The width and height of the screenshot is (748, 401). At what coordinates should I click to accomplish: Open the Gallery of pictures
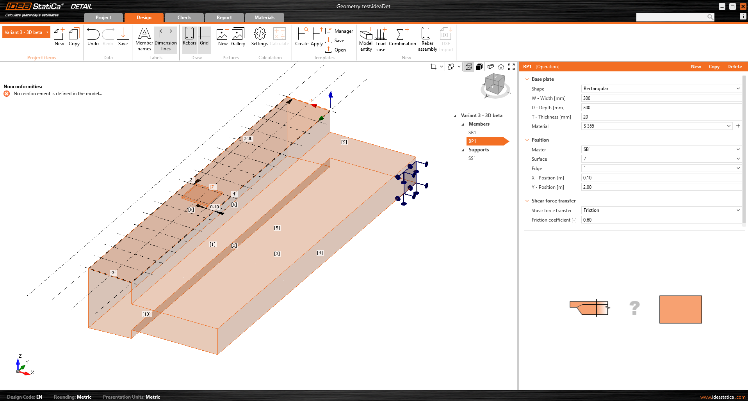238,38
